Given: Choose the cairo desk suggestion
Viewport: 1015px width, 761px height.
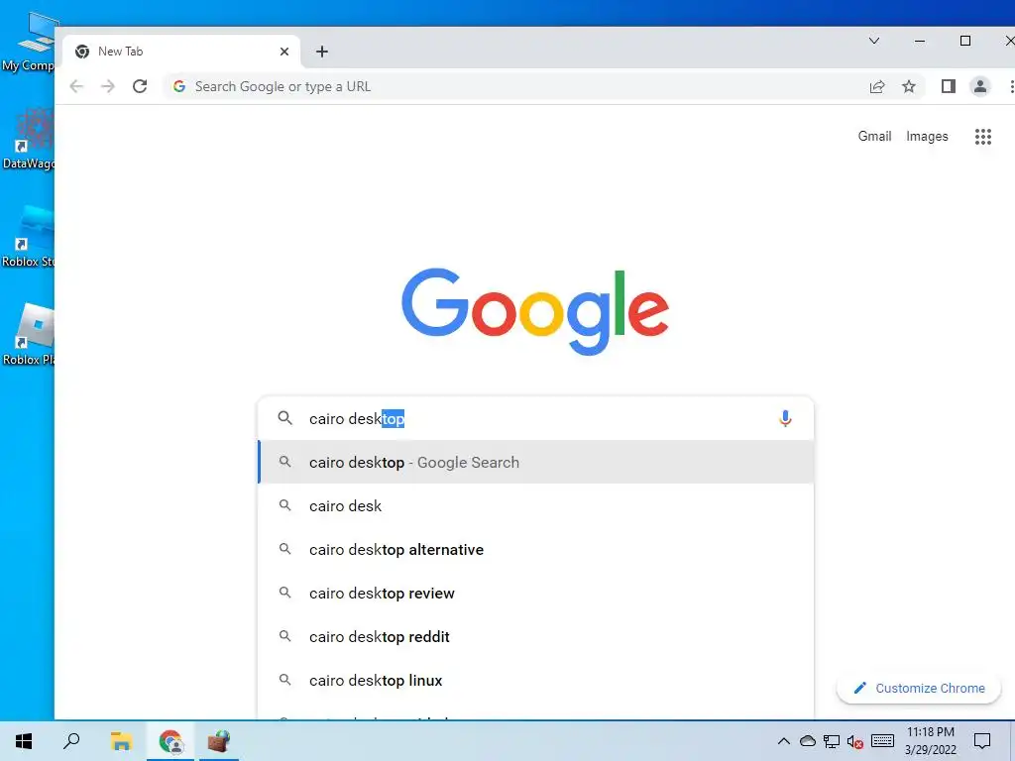Looking at the screenshot, I should 536,505.
